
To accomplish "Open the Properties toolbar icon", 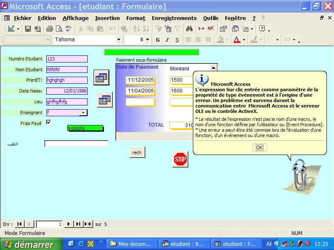I will pyautogui.click(x=223, y=29).
